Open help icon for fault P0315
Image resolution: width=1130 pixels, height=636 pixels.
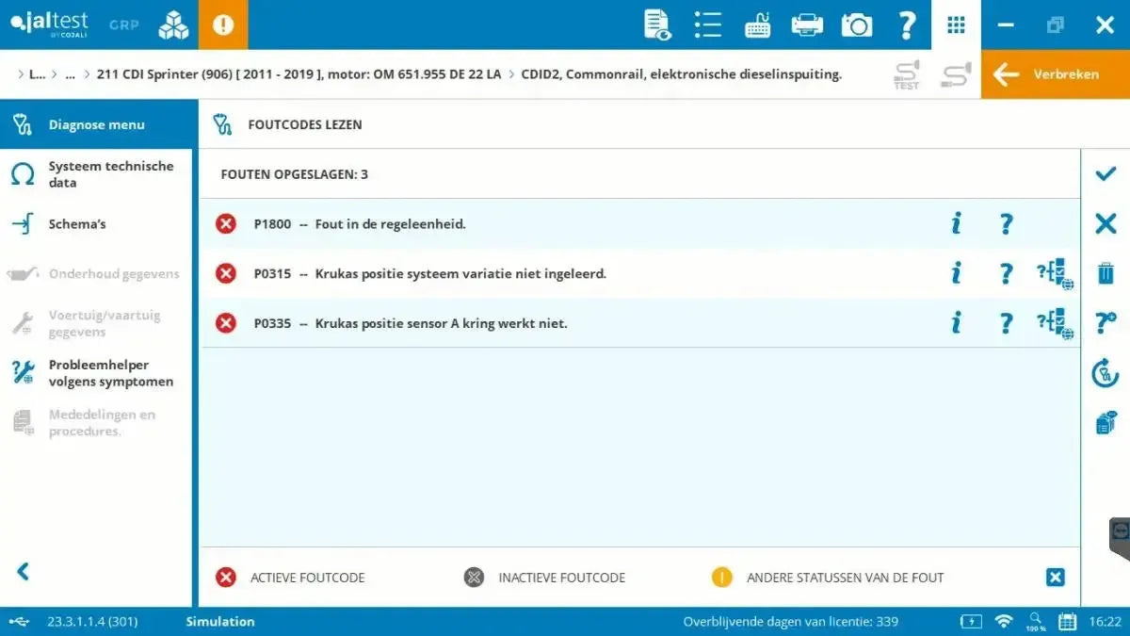[x=1006, y=273]
